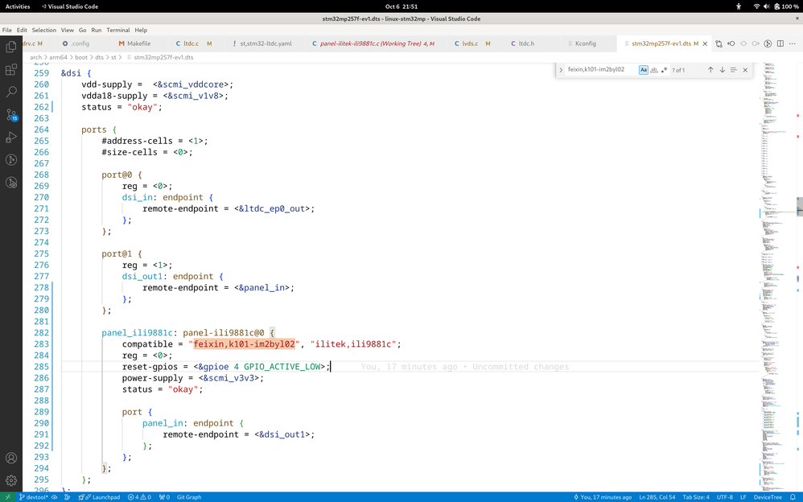Open the Explorer view in activity bar
803x502 pixels.
[11, 47]
